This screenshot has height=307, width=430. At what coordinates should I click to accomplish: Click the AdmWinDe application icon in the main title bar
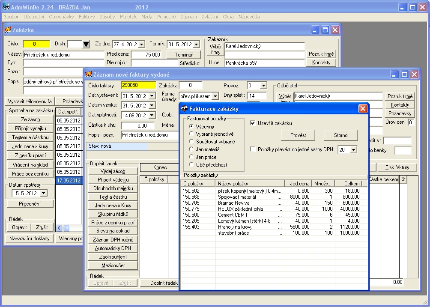[6, 7]
